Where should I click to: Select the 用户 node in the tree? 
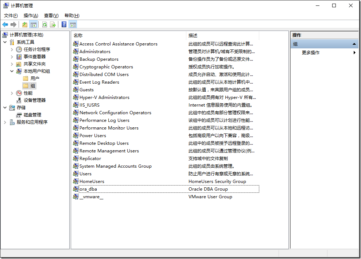(x=35, y=79)
